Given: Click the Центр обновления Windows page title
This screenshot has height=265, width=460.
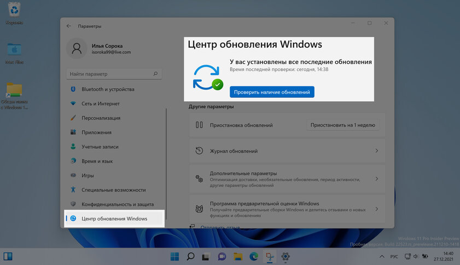Looking at the screenshot, I should pos(255,44).
